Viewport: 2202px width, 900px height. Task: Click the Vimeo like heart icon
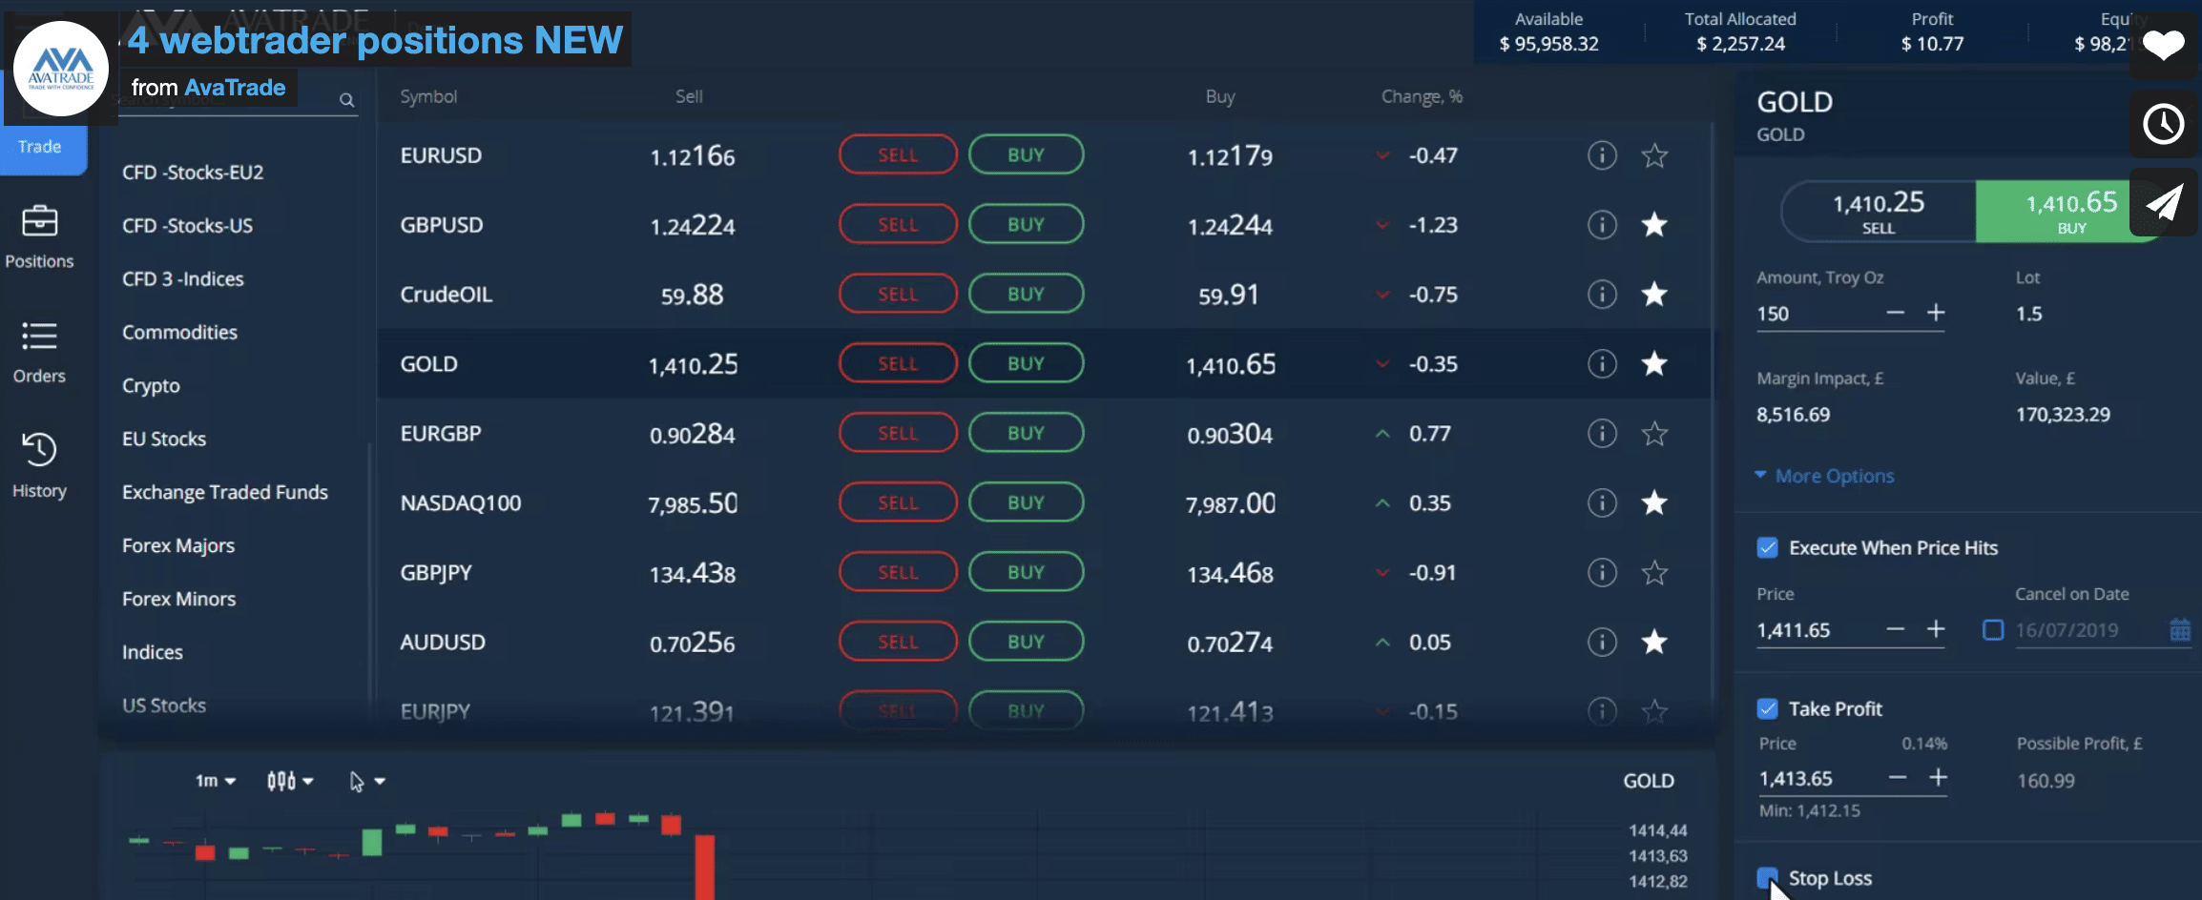pyautogui.click(x=2163, y=45)
